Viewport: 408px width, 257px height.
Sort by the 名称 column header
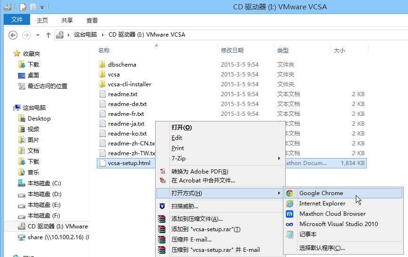click(104, 50)
